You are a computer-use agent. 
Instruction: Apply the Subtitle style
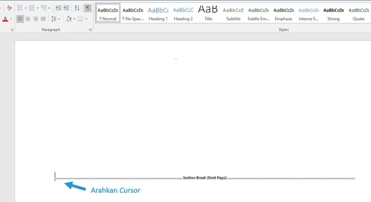(233, 13)
